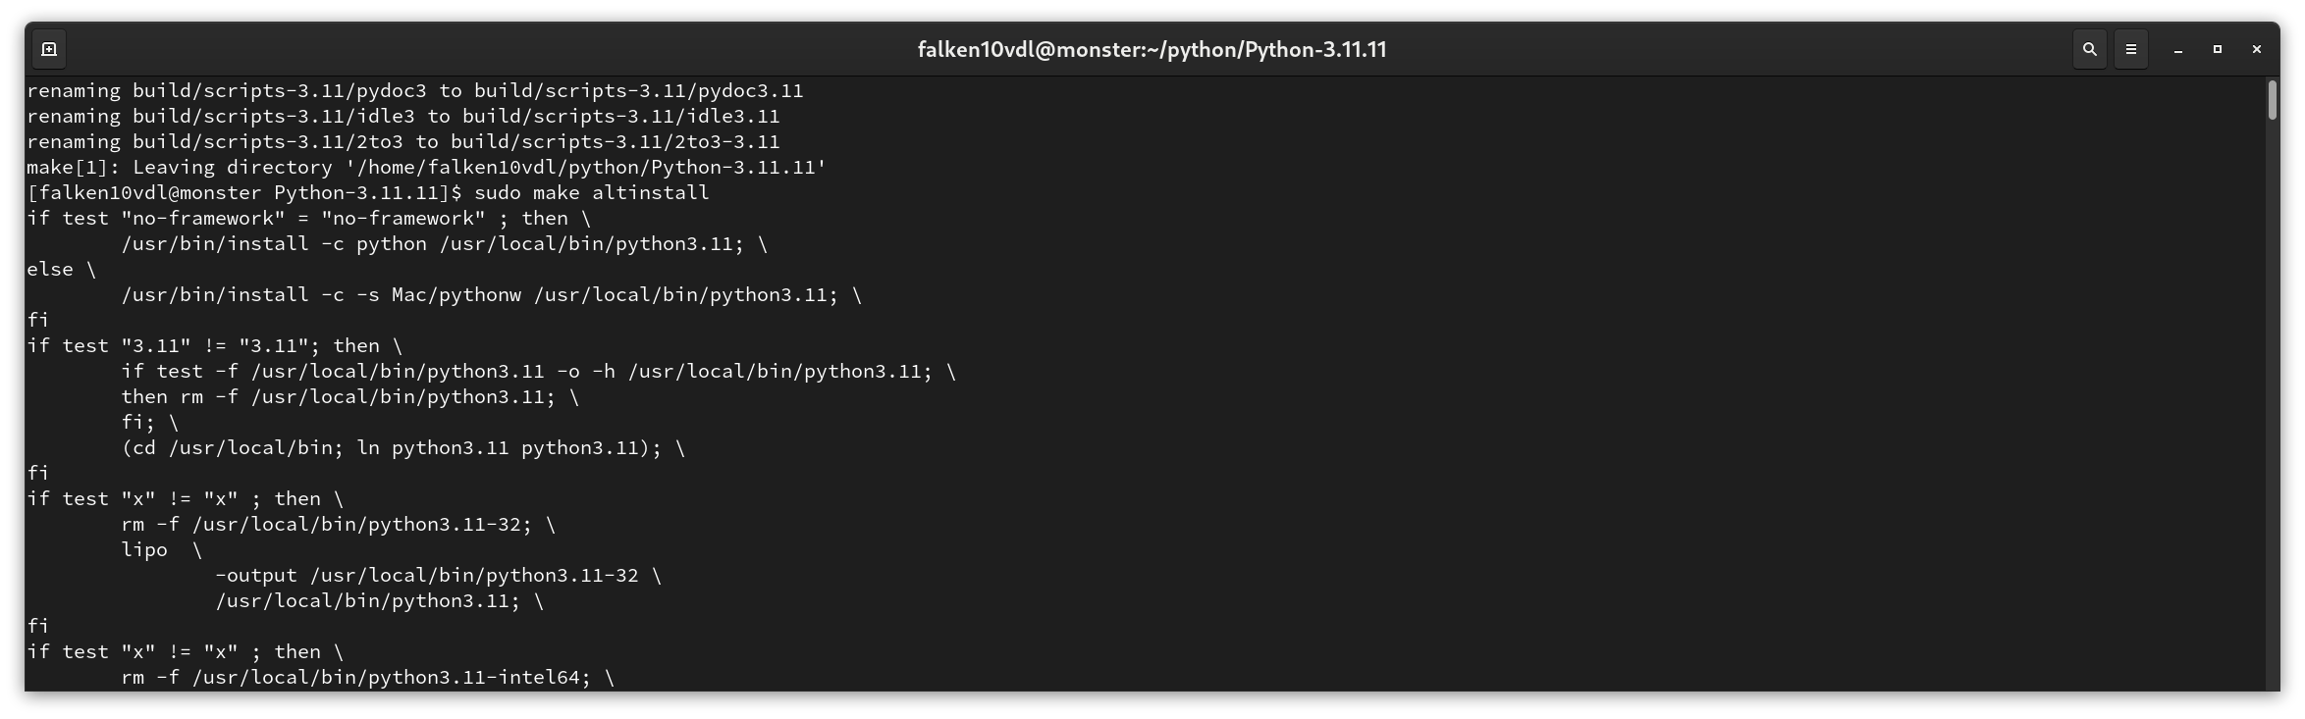The width and height of the screenshot is (2305, 719).
Task: Click the '(cd /usr/local/bin; ln python3.11' line
Action: [403, 448]
